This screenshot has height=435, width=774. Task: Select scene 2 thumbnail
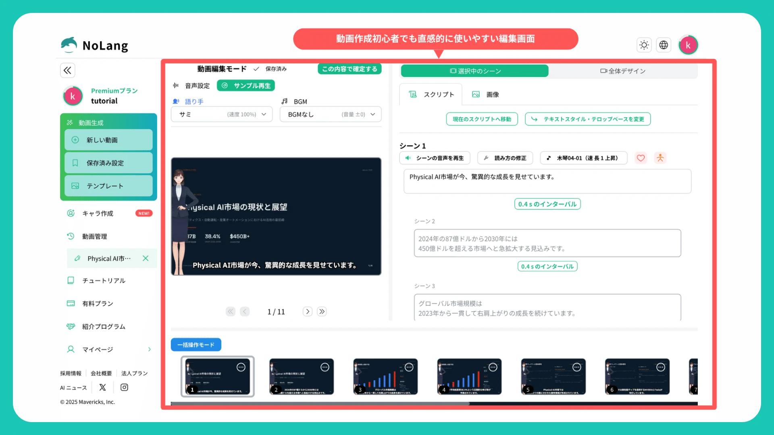[x=302, y=377]
